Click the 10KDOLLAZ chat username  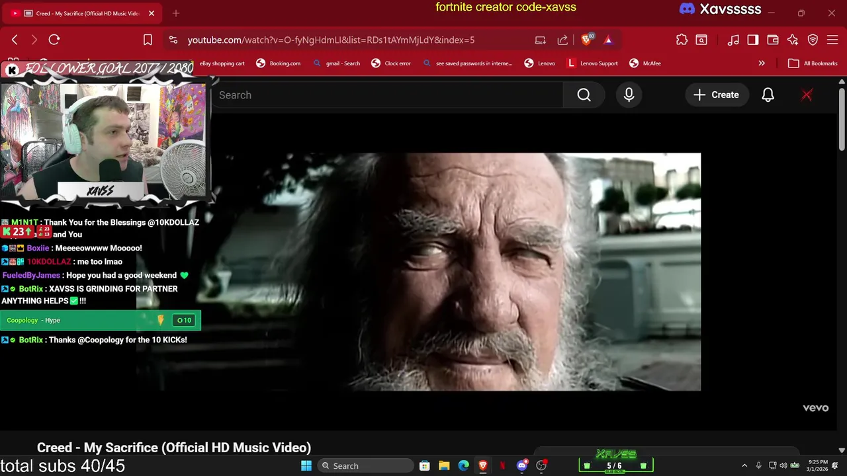49,262
